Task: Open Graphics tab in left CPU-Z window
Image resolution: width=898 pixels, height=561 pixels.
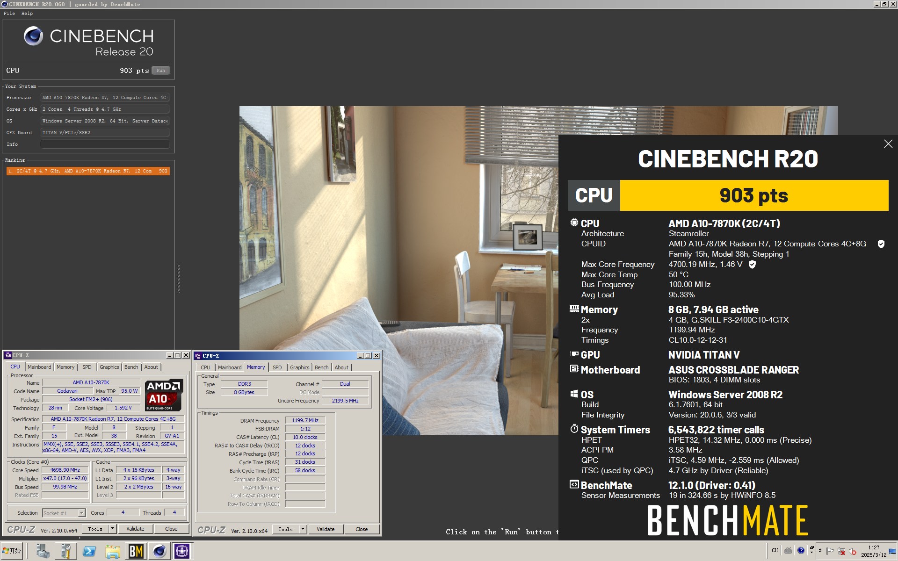Action: pos(109,367)
